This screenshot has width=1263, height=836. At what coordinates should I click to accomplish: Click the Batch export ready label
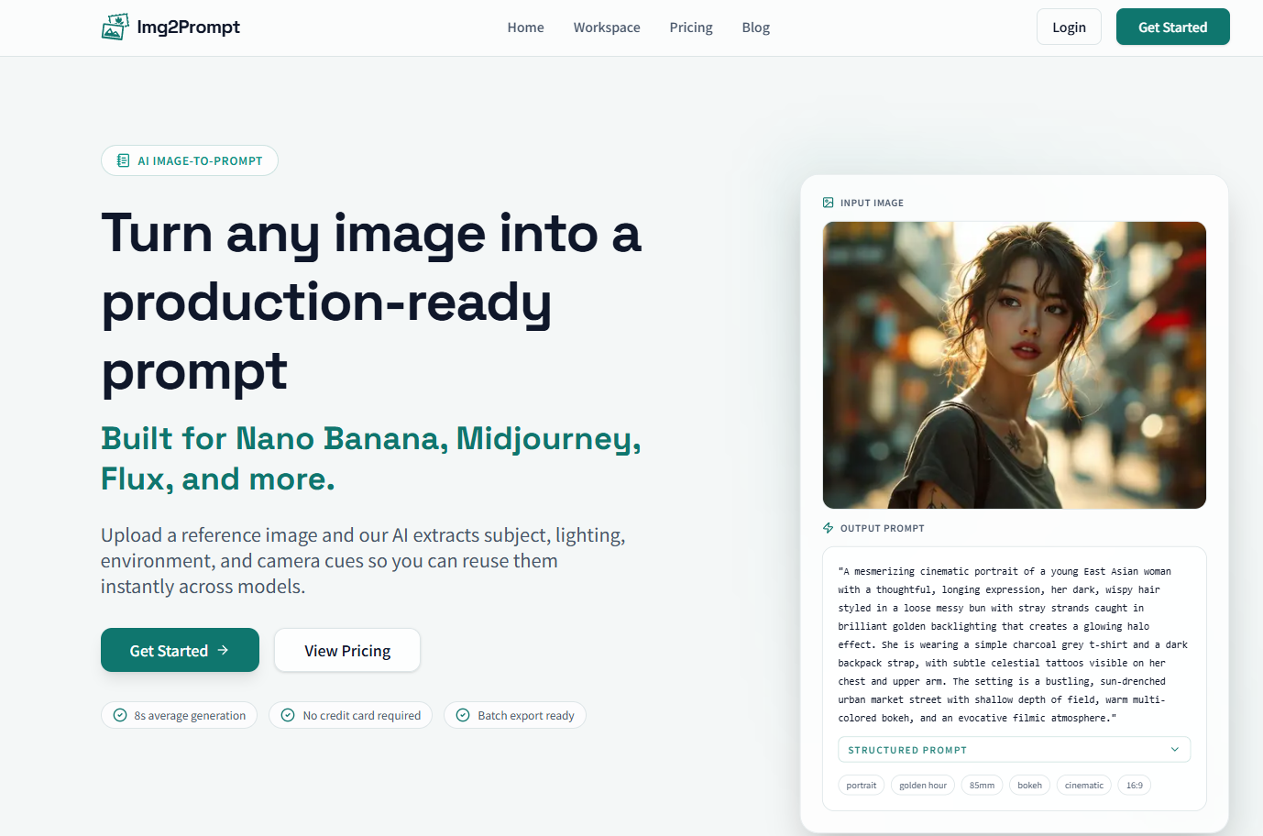[x=526, y=716]
